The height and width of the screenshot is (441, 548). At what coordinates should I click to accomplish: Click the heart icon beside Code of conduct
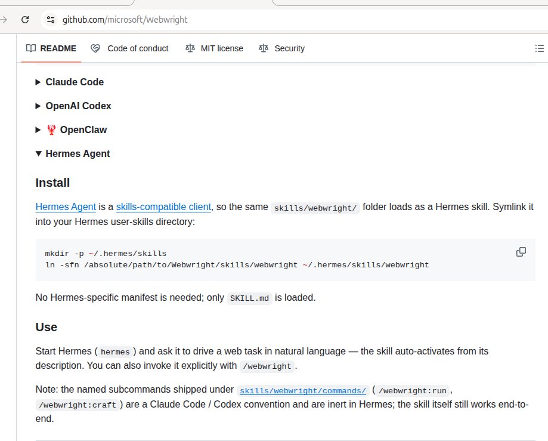(x=95, y=48)
